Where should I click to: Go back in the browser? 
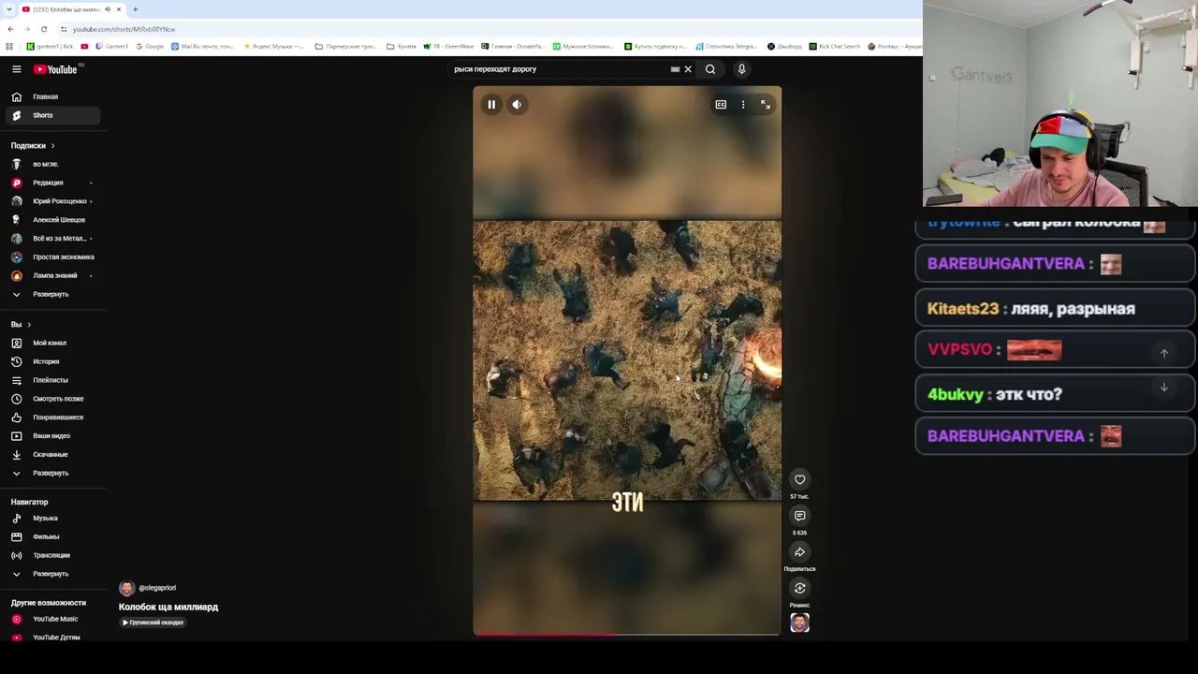pyautogui.click(x=10, y=29)
